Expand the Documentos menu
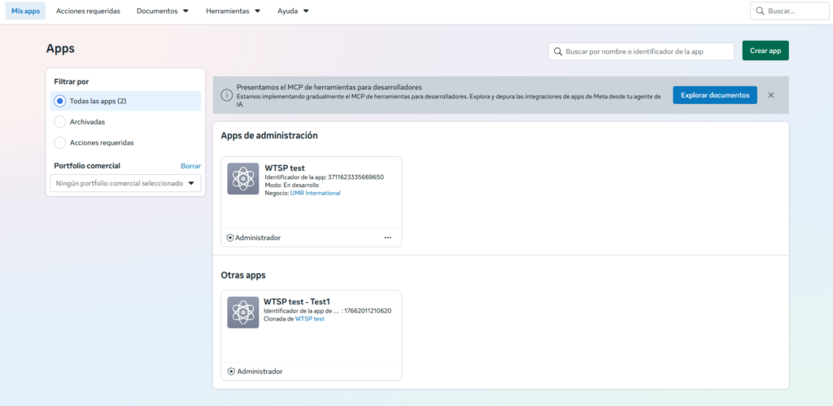 pyautogui.click(x=163, y=11)
